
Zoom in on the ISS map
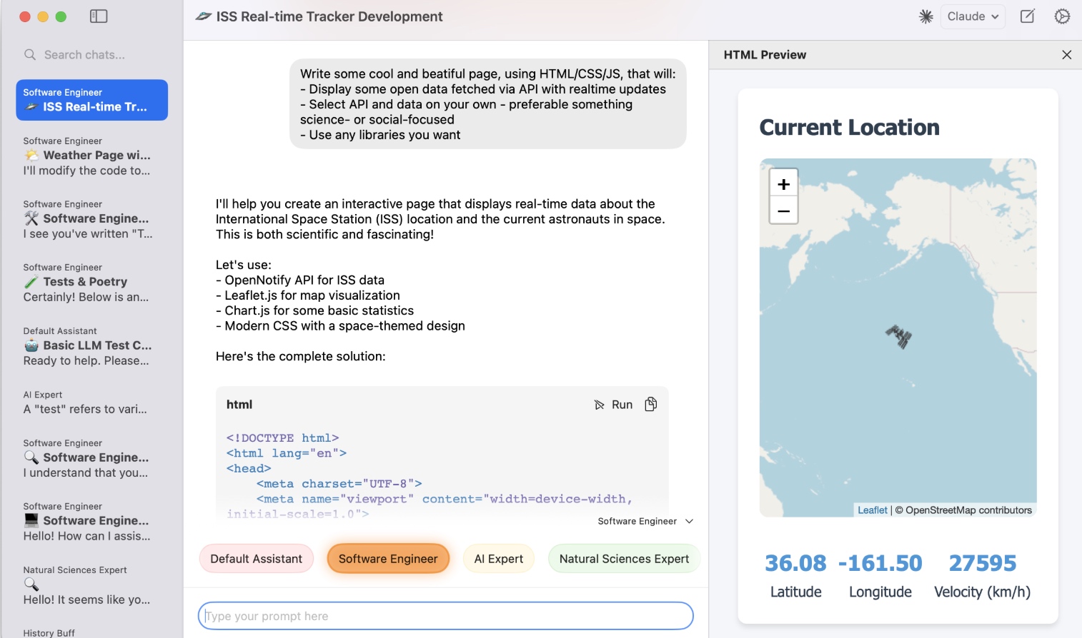tap(784, 184)
